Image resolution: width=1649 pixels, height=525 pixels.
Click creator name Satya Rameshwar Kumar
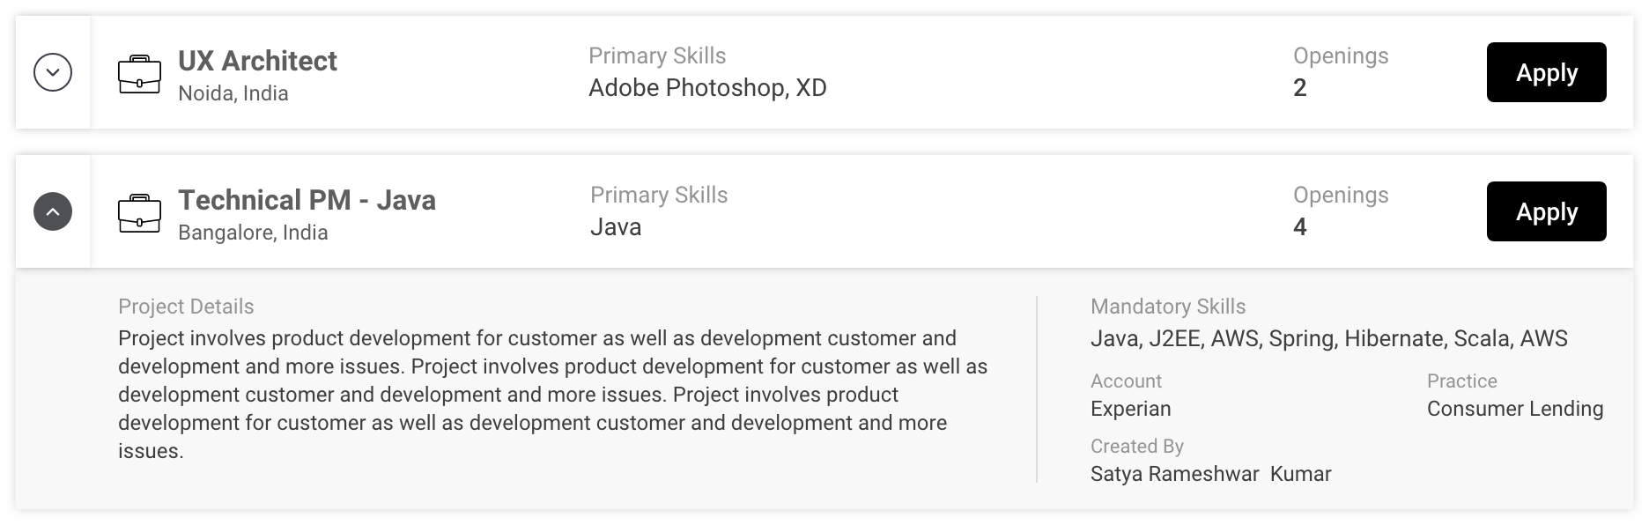[1210, 474]
